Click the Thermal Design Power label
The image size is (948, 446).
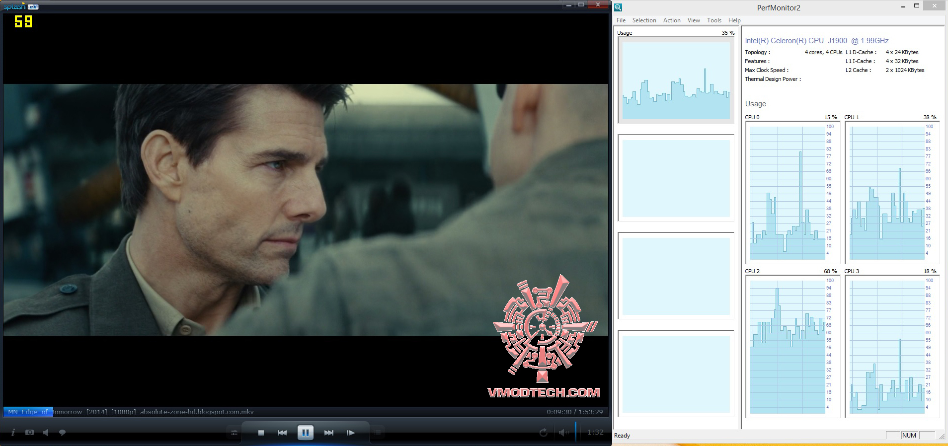click(773, 79)
